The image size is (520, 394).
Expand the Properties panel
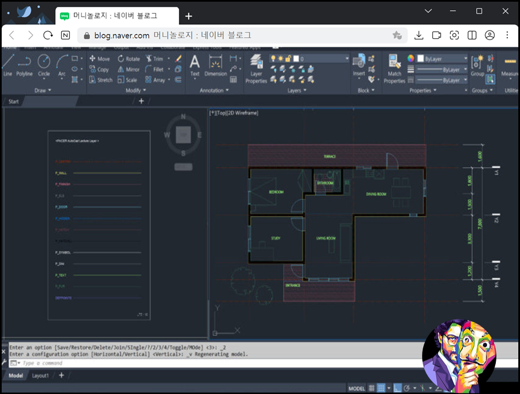pyautogui.click(x=423, y=90)
